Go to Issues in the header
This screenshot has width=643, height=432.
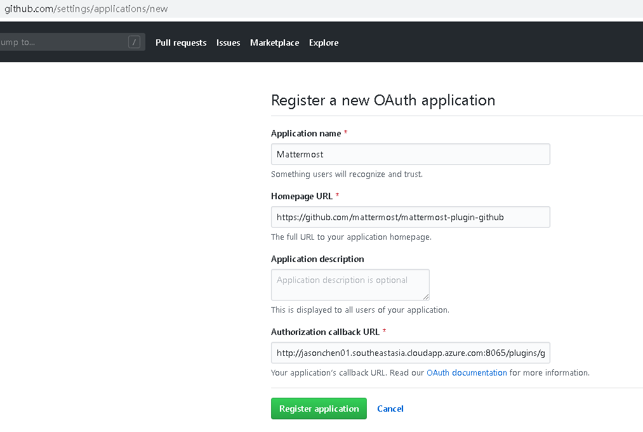(x=228, y=43)
